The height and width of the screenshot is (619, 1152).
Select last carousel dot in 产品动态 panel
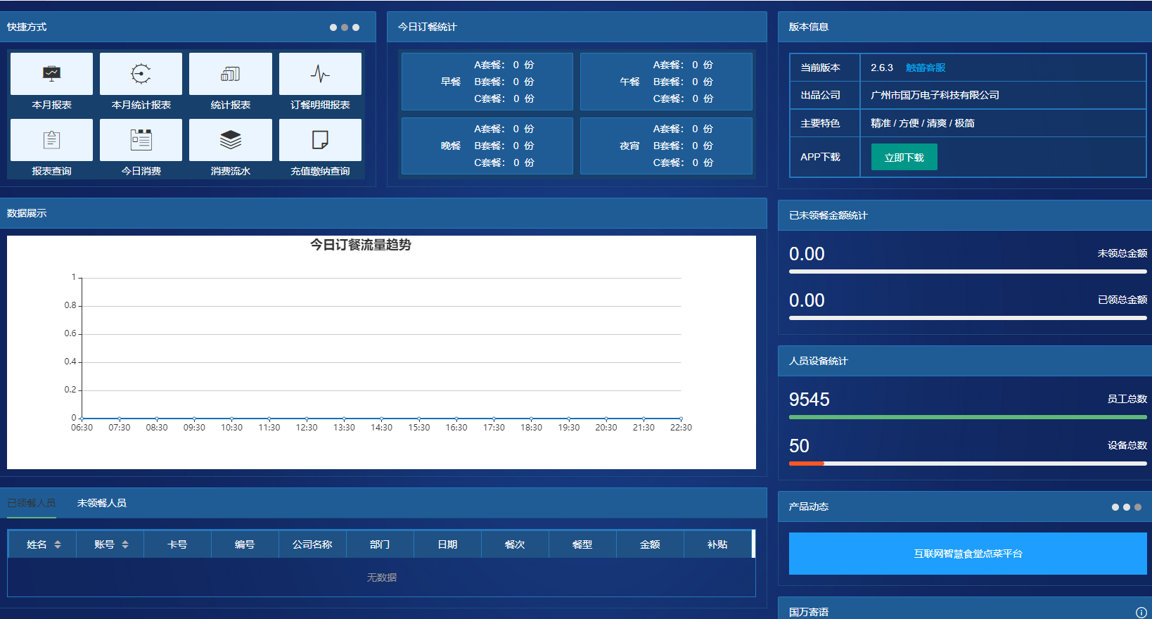(1138, 507)
